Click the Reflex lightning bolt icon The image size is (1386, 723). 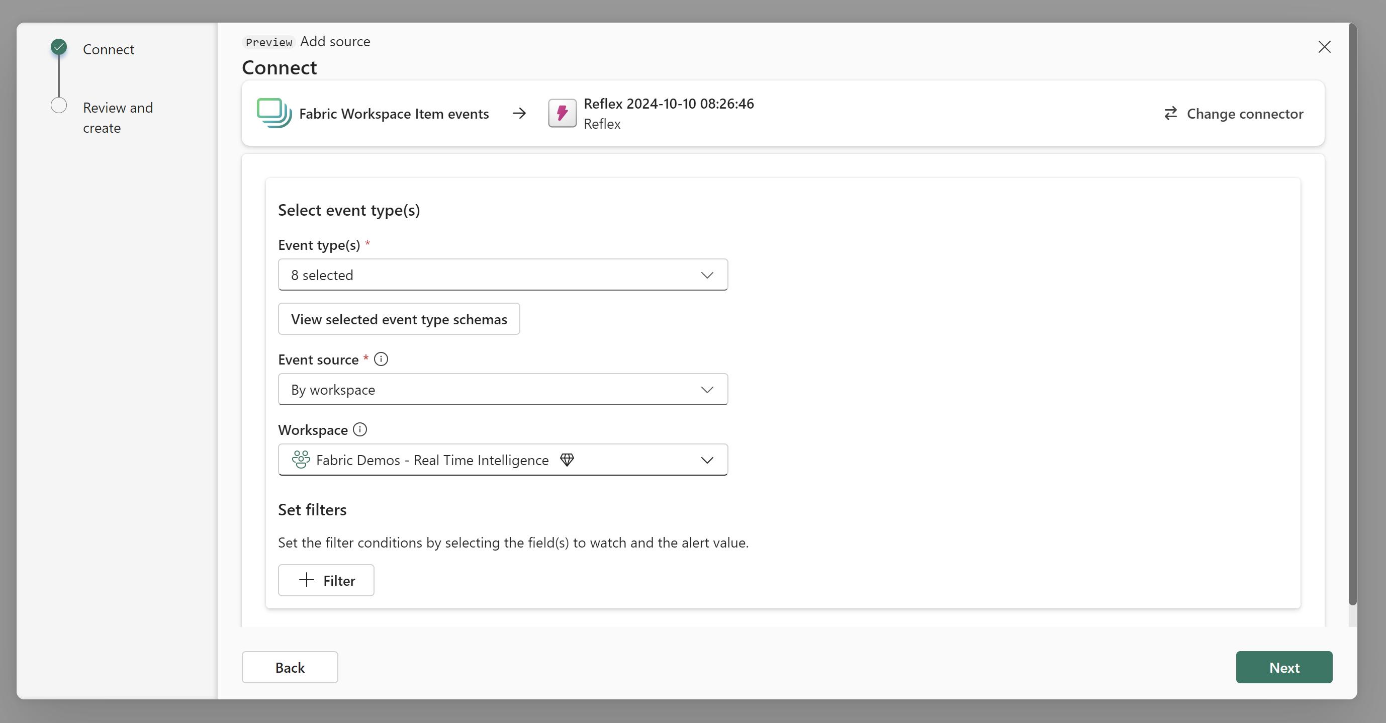click(562, 113)
